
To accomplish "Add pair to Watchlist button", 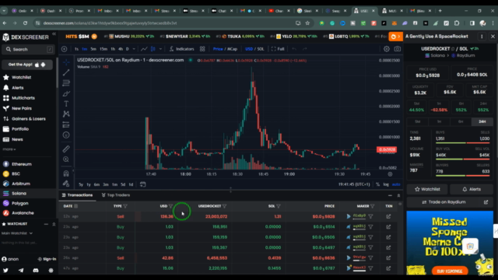I will (x=427, y=189).
